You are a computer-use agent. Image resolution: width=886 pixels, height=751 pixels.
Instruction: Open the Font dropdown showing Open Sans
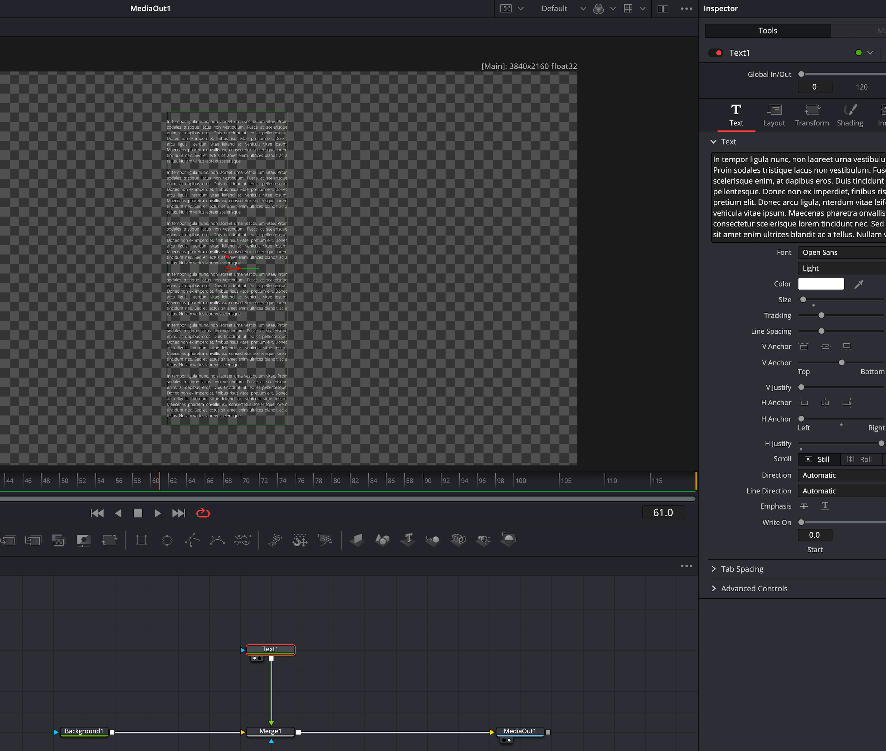pyautogui.click(x=842, y=253)
